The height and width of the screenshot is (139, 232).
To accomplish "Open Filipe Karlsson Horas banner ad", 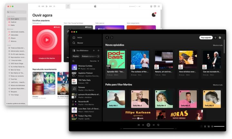I will click(162, 115).
